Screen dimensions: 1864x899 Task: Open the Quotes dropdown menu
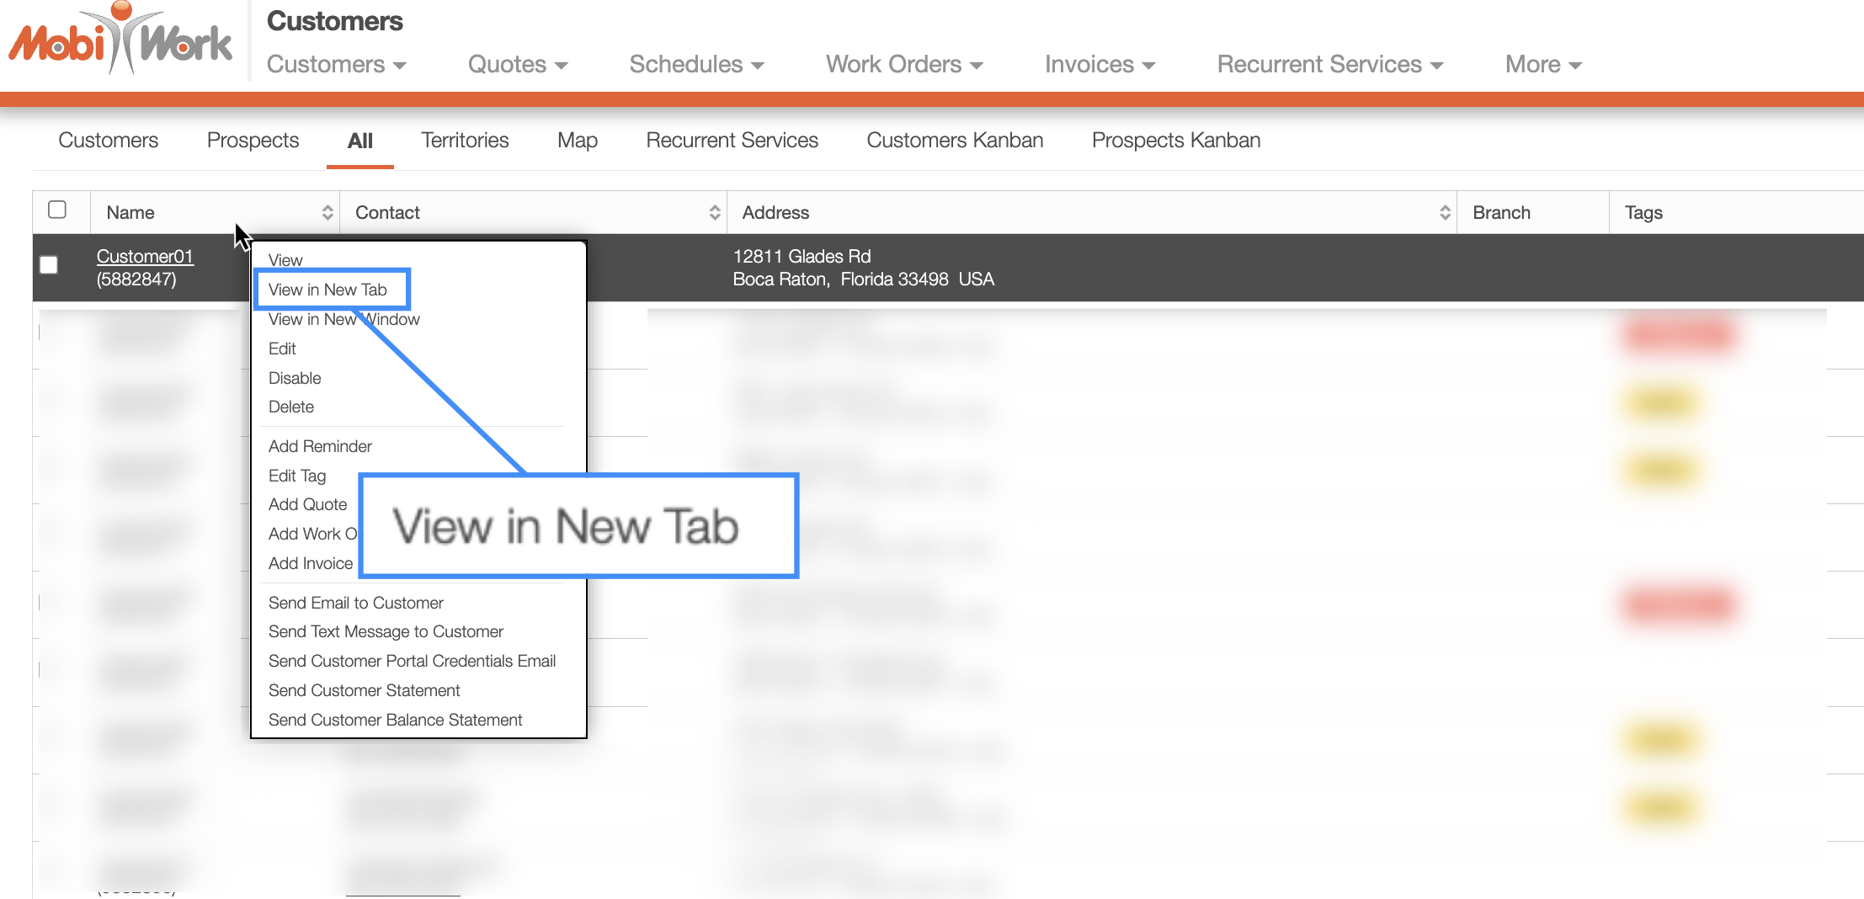[x=518, y=64]
